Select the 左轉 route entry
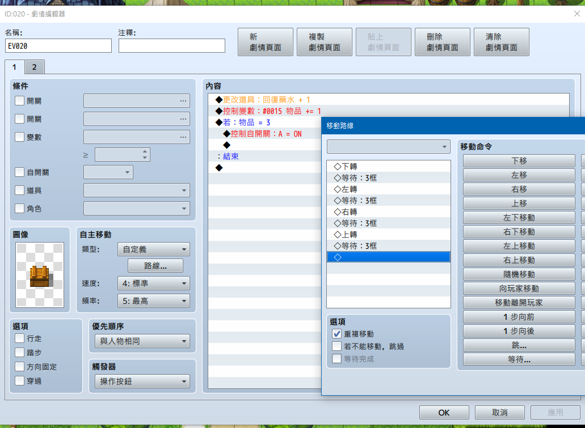The width and height of the screenshot is (585, 428). [388, 189]
